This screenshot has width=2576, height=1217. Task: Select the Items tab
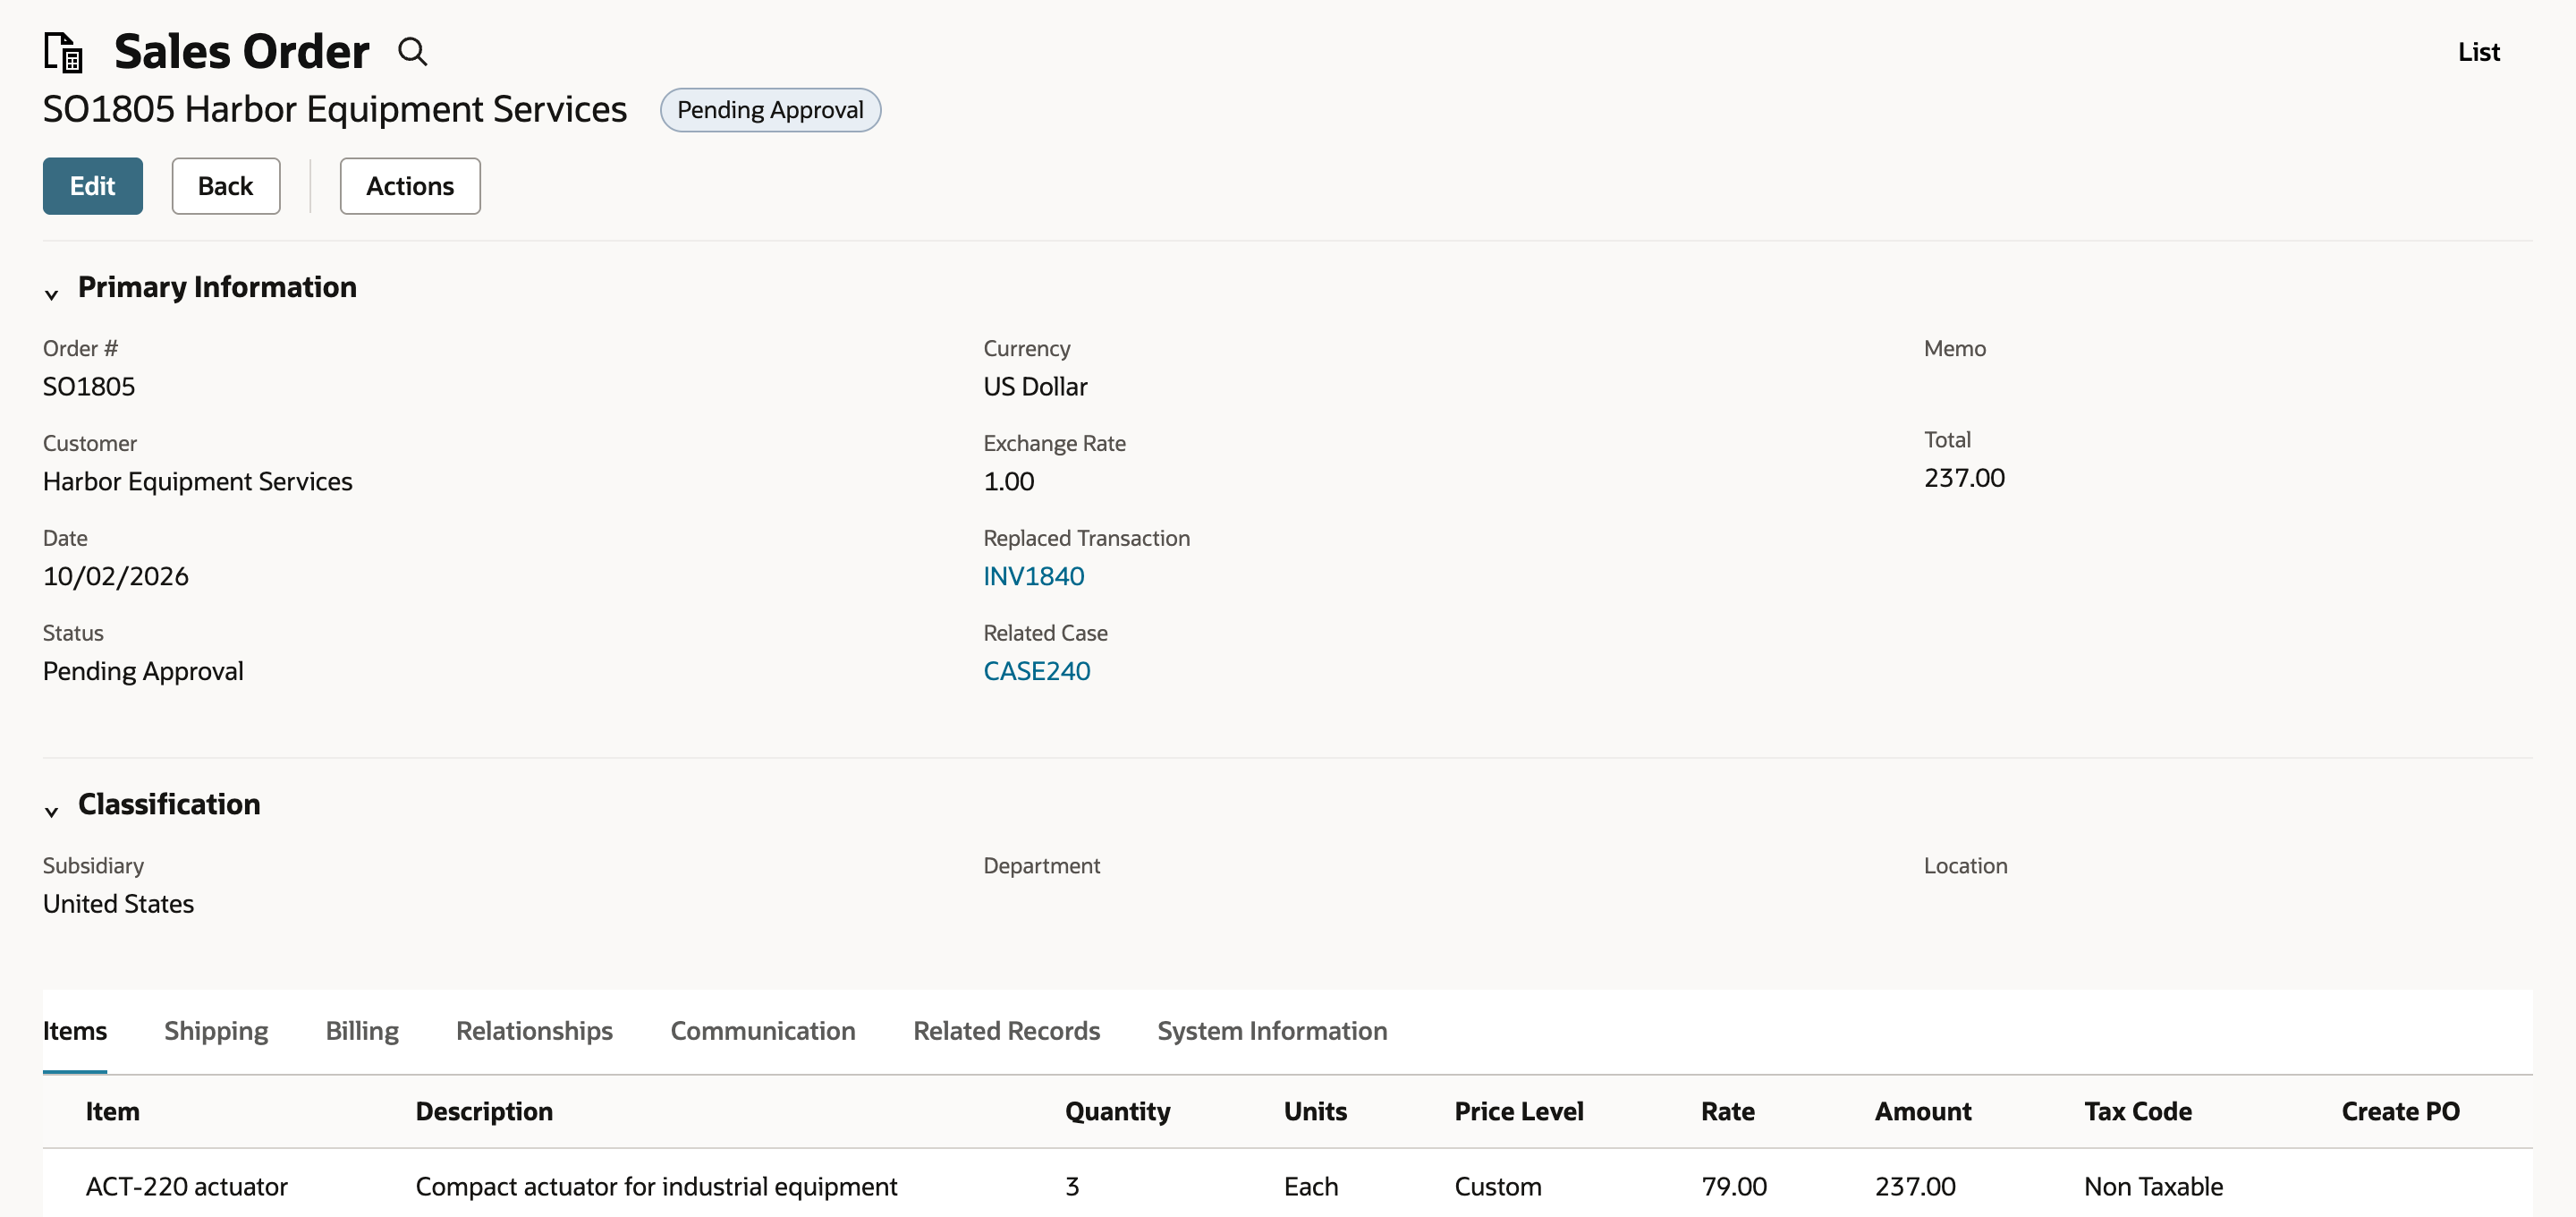click(x=75, y=1031)
